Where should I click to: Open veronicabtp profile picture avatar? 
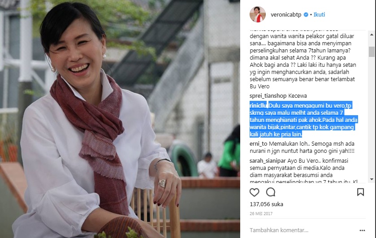[x=258, y=14]
